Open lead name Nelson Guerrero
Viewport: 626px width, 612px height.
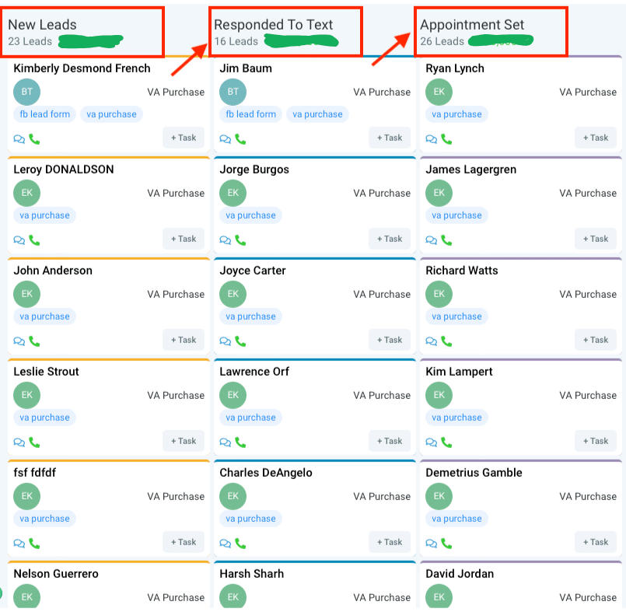tap(55, 574)
